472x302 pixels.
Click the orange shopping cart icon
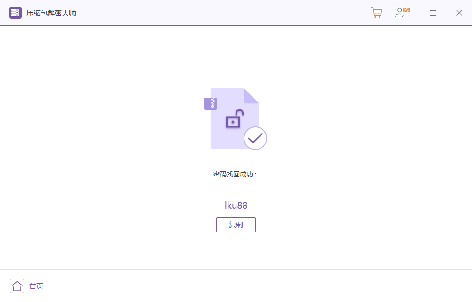[377, 13]
